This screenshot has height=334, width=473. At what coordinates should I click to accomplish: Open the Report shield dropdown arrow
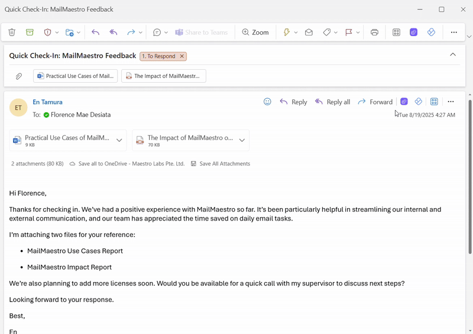(x=57, y=33)
